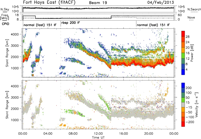This screenshot has width=201, height=139.
Task: Pick the red bottom segment of Velocity colorbar
Action: point(183,124)
